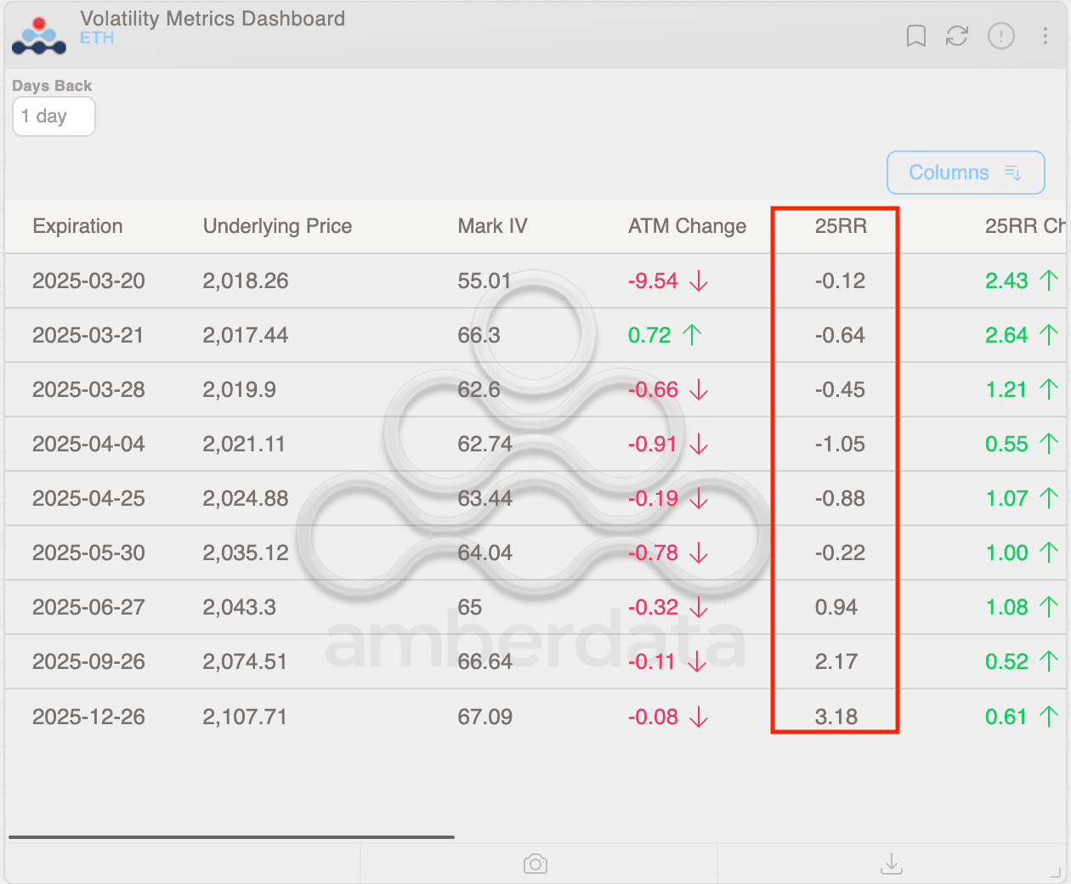Click underlying price 2,019.9

239,389
